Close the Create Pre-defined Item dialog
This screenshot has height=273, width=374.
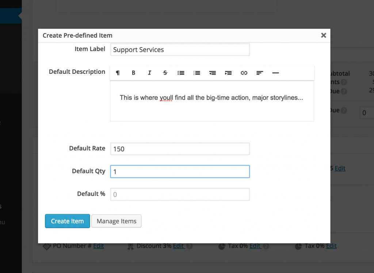(323, 35)
